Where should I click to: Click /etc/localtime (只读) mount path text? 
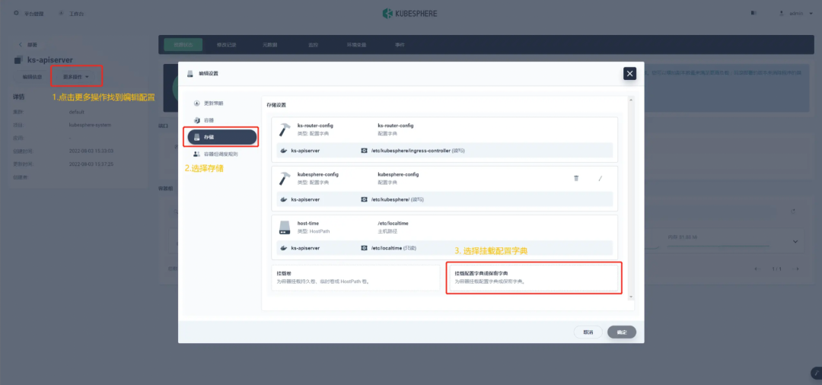pos(393,248)
